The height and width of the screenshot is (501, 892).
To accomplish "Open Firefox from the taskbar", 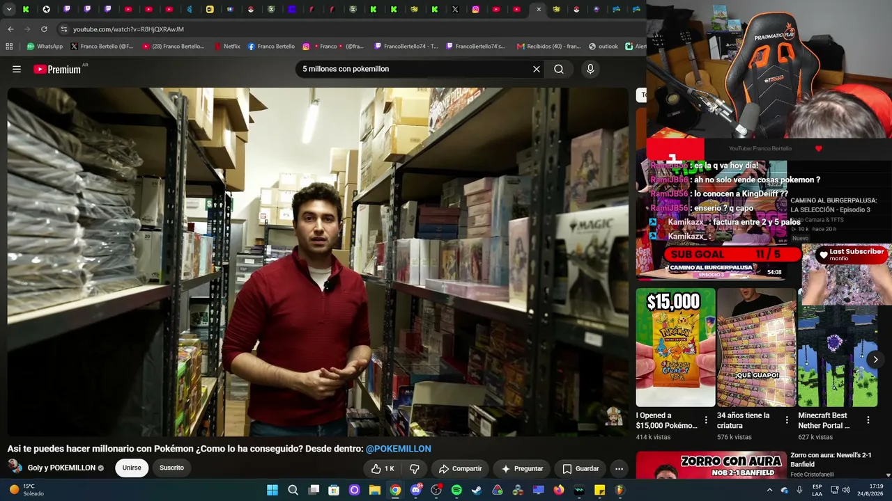I will (x=559, y=490).
